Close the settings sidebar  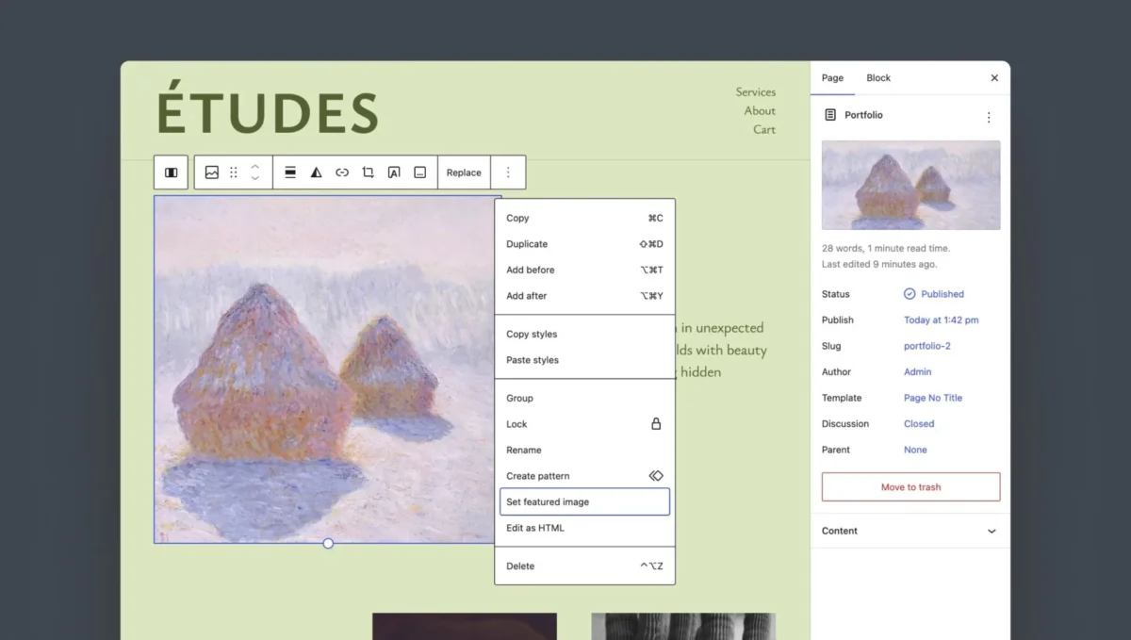[x=994, y=78]
